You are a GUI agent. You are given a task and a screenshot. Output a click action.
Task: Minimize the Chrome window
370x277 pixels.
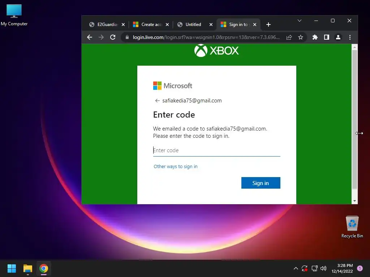316,21
